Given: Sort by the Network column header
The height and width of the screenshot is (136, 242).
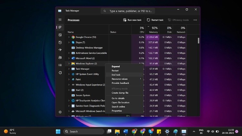Looking at the screenshot, I should pos(180,30).
